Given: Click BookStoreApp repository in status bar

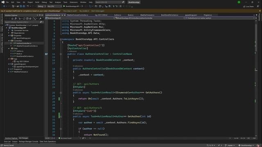Looking at the screenshot, I should coord(246,145).
